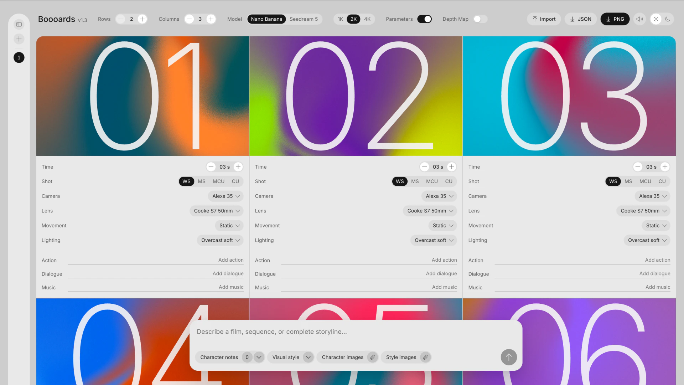Viewport: 684px width, 385px height.
Task: Toggle the sidebar panel icon
Action: coord(19,24)
